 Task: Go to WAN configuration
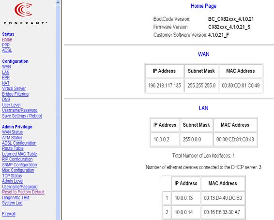coord(6,67)
